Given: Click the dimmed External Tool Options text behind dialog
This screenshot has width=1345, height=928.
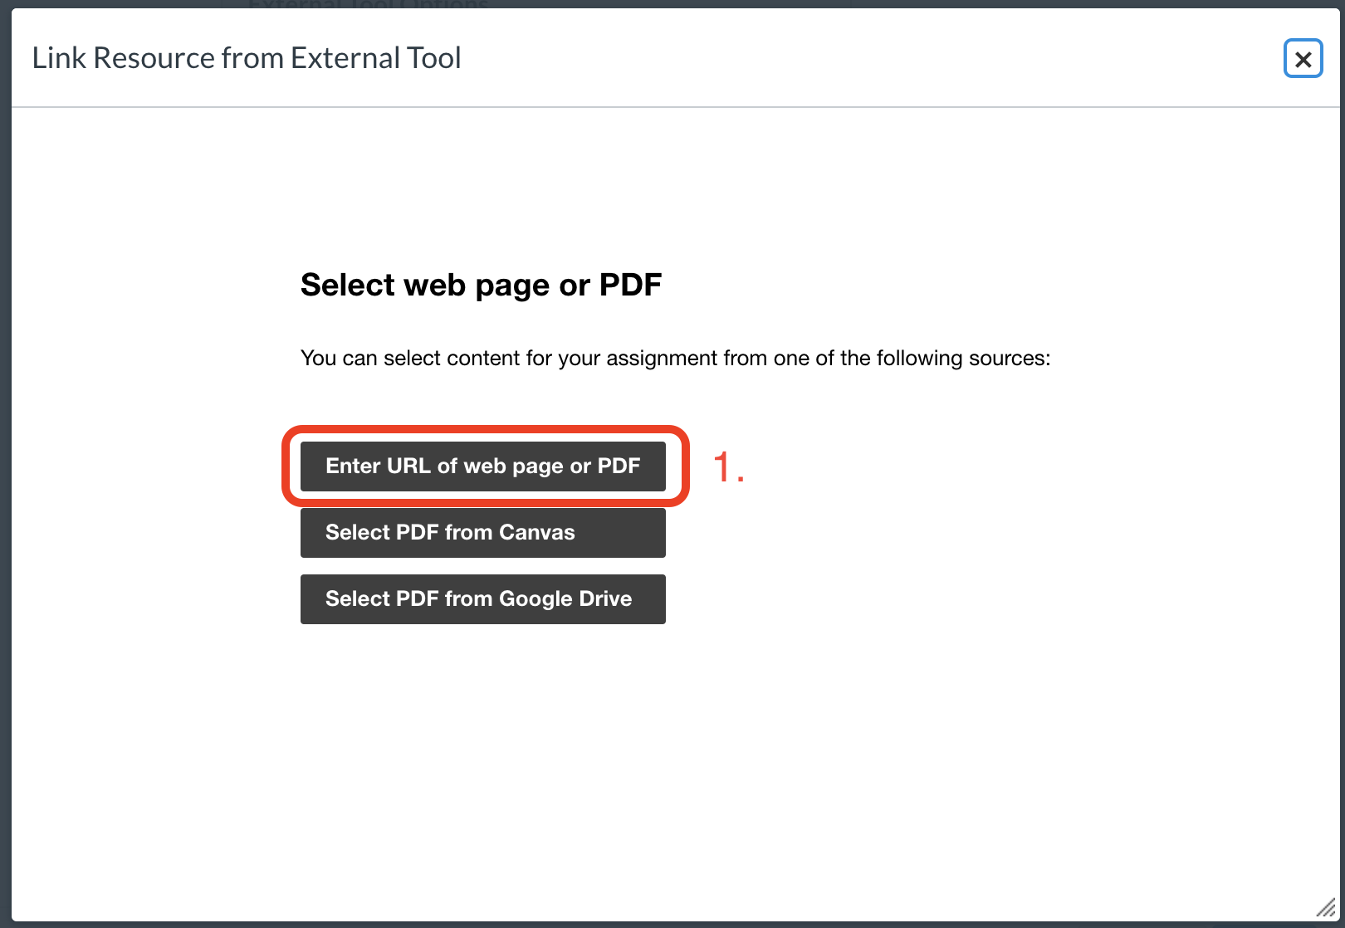Looking at the screenshot, I should (x=369, y=4).
